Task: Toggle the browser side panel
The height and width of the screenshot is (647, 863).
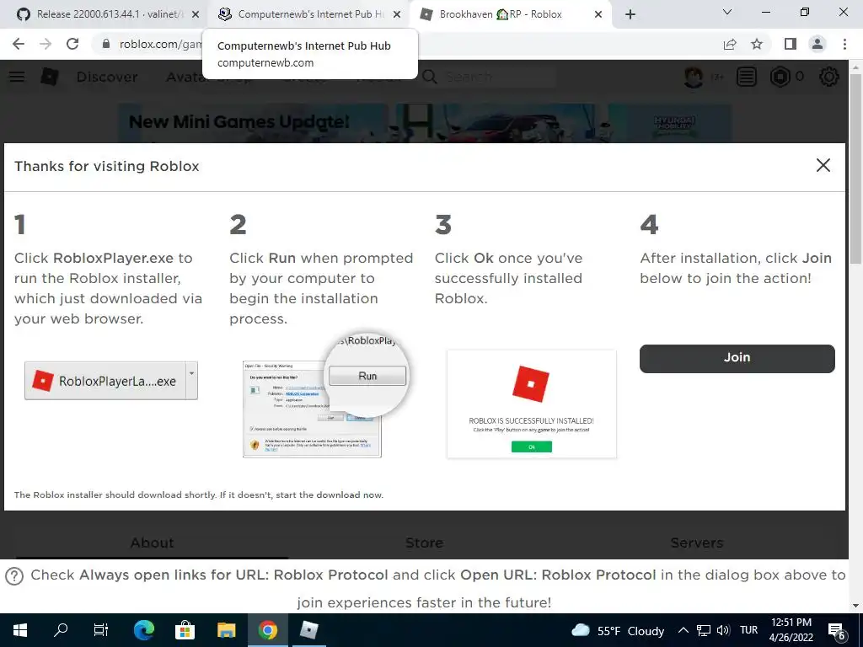Action: (791, 44)
